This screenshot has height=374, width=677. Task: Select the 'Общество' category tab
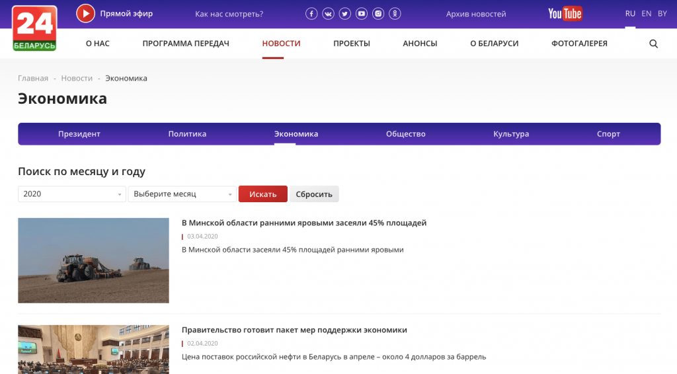405,134
